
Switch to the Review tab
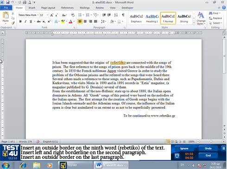point(100,8)
